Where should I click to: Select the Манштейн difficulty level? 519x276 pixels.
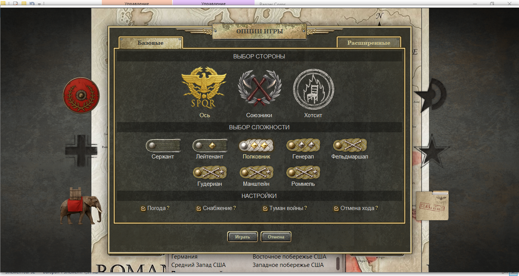tap(256, 172)
